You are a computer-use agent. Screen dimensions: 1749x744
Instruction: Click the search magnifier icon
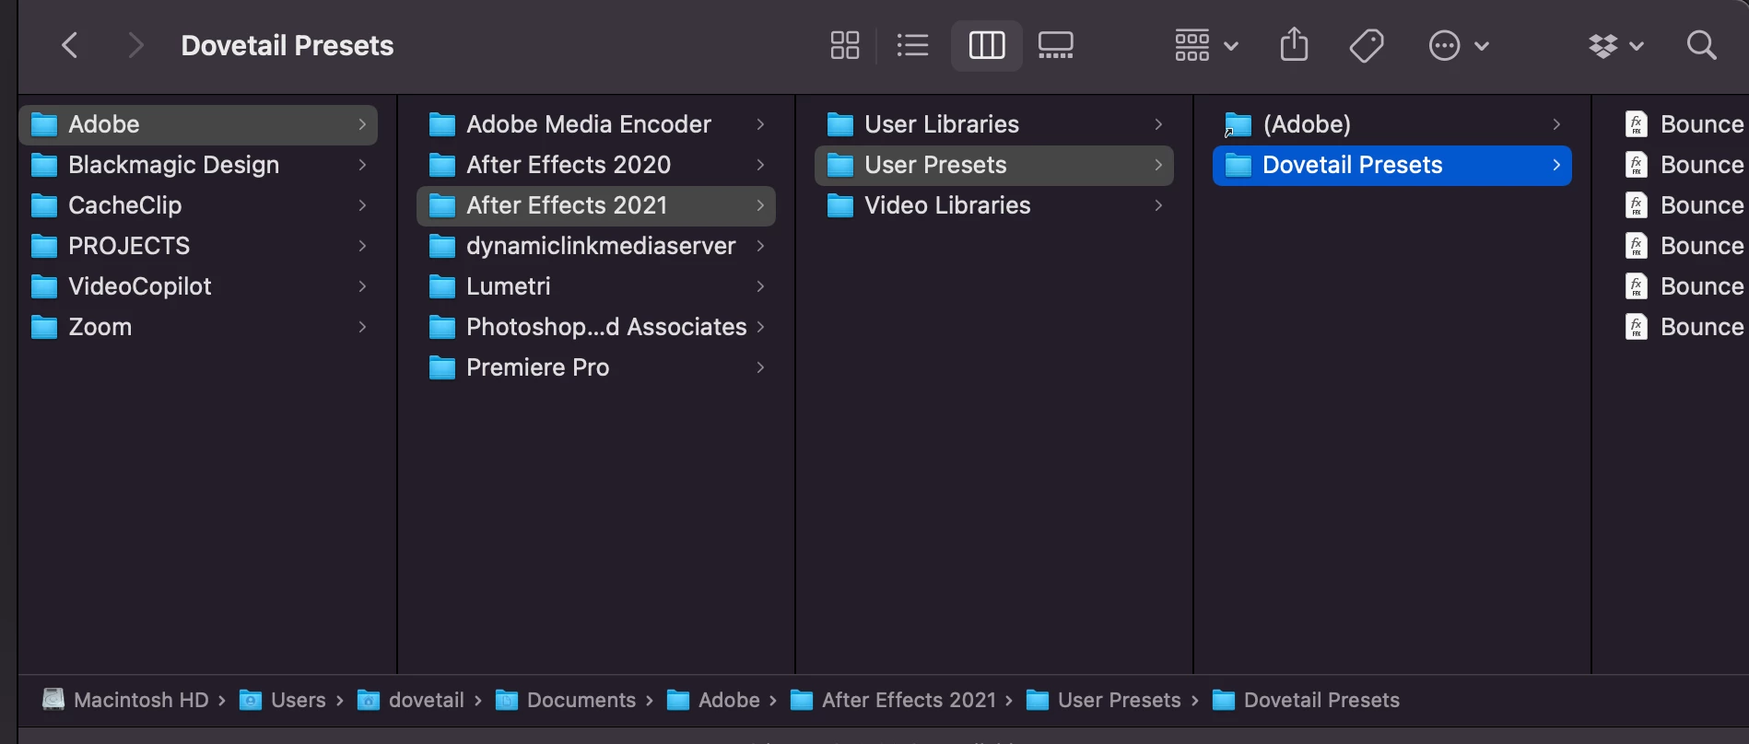1701,45
